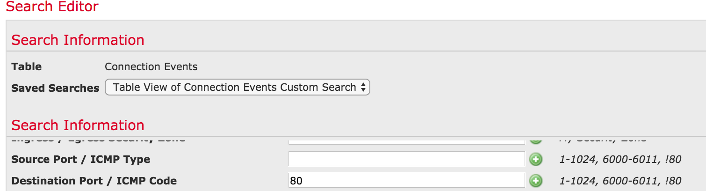The image size is (706, 191).
Task: Click the example text next to Destination Port
Action: click(620, 181)
